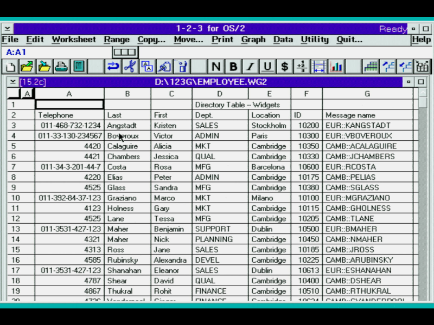Select the 'Rubinsky' last name cell
The height and width of the screenshot is (325, 434).
tap(127, 260)
